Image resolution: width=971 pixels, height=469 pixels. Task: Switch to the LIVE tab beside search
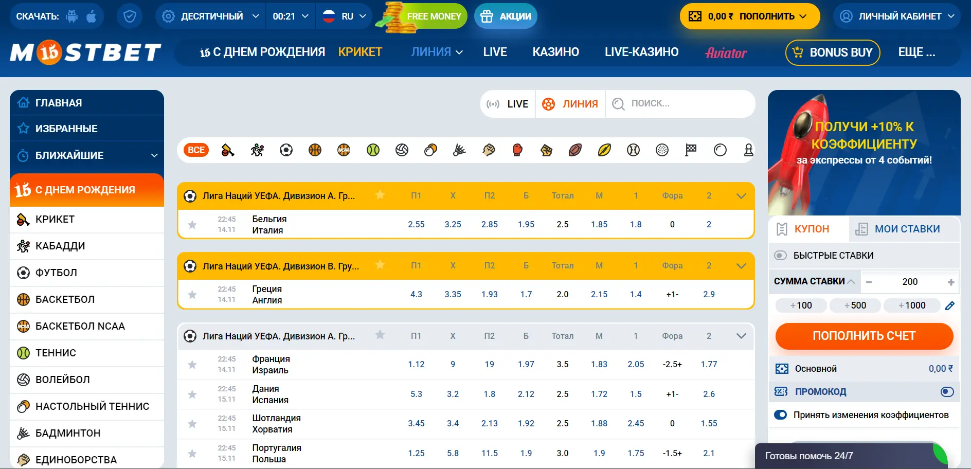pyautogui.click(x=508, y=104)
